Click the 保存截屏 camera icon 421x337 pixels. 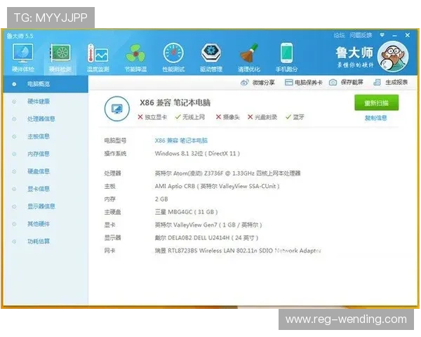click(x=333, y=83)
